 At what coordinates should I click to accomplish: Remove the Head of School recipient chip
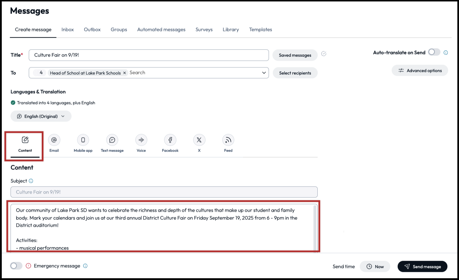(124, 72)
